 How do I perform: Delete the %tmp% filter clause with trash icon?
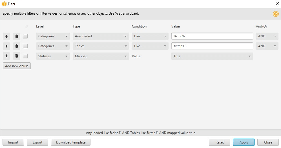tap(17, 46)
